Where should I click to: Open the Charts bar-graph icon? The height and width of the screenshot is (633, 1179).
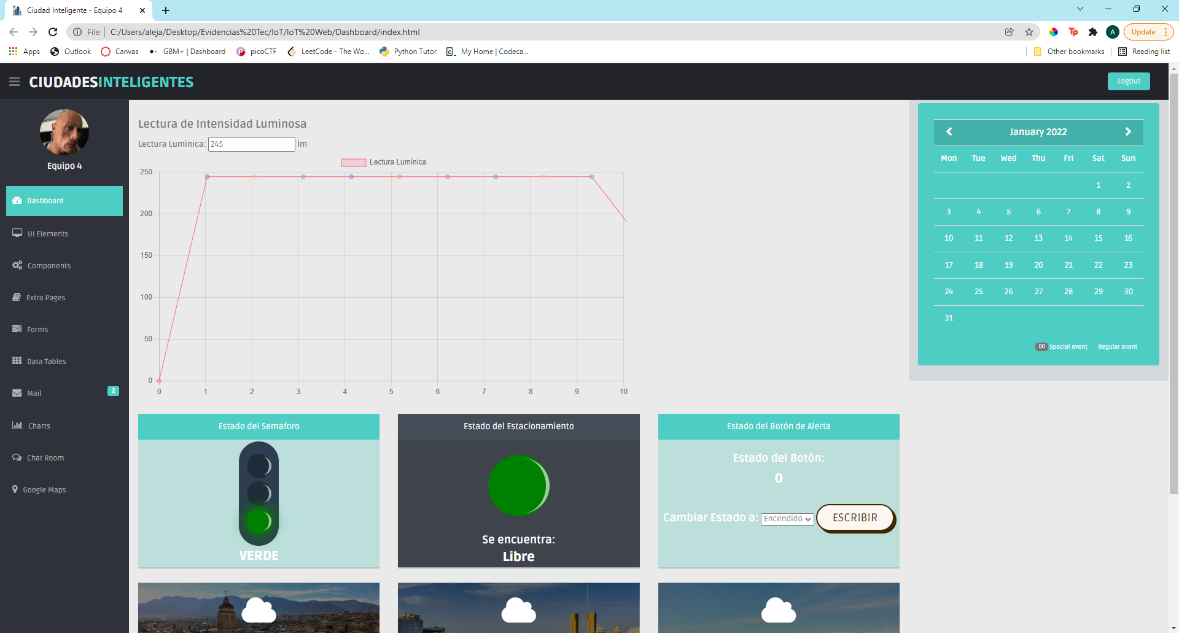(17, 425)
